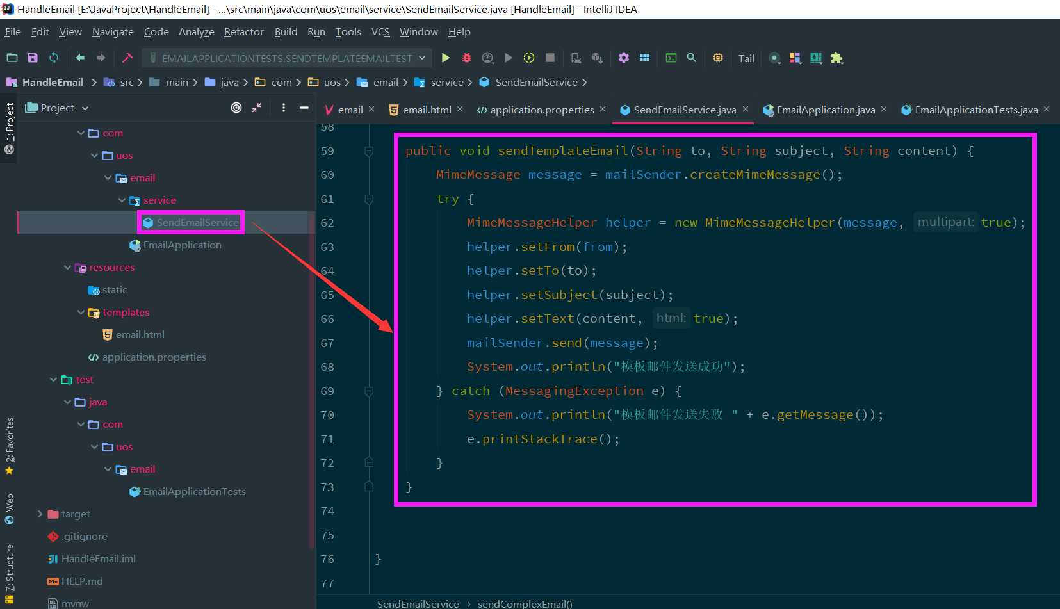This screenshot has width=1060, height=609.
Task: Collapse the uos folder under main
Action: tap(94, 156)
